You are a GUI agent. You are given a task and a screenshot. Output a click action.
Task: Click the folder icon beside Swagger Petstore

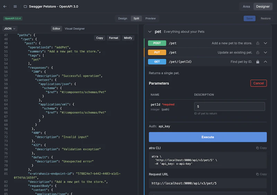click(x=25, y=7)
